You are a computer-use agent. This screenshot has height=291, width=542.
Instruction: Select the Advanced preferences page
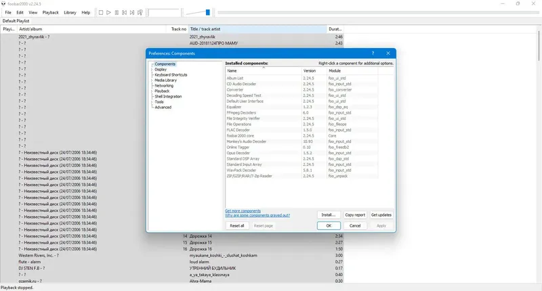pos(163,108)
